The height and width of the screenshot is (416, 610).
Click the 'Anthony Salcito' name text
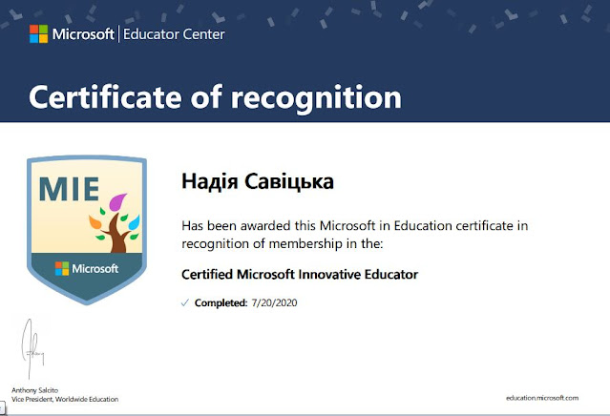(34, 390)
